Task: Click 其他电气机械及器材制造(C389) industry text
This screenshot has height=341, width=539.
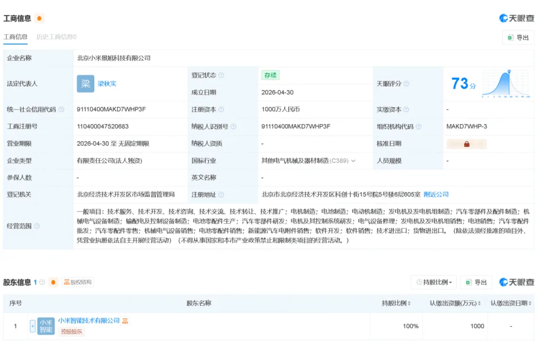Action: (x=305, y=161)
